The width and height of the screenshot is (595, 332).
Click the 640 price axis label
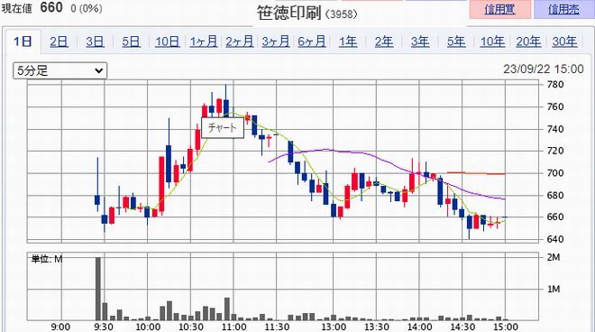(x=555, y=239)
